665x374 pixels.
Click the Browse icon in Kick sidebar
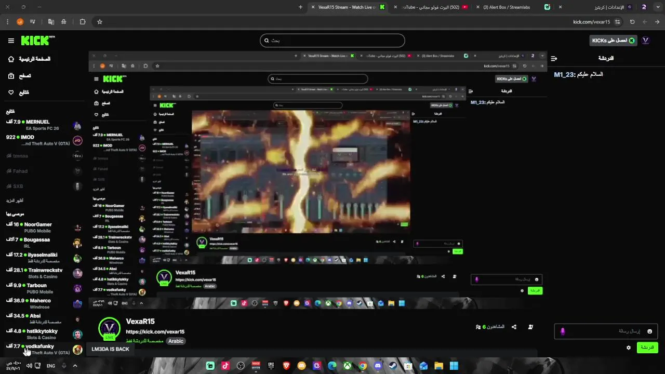11,76
